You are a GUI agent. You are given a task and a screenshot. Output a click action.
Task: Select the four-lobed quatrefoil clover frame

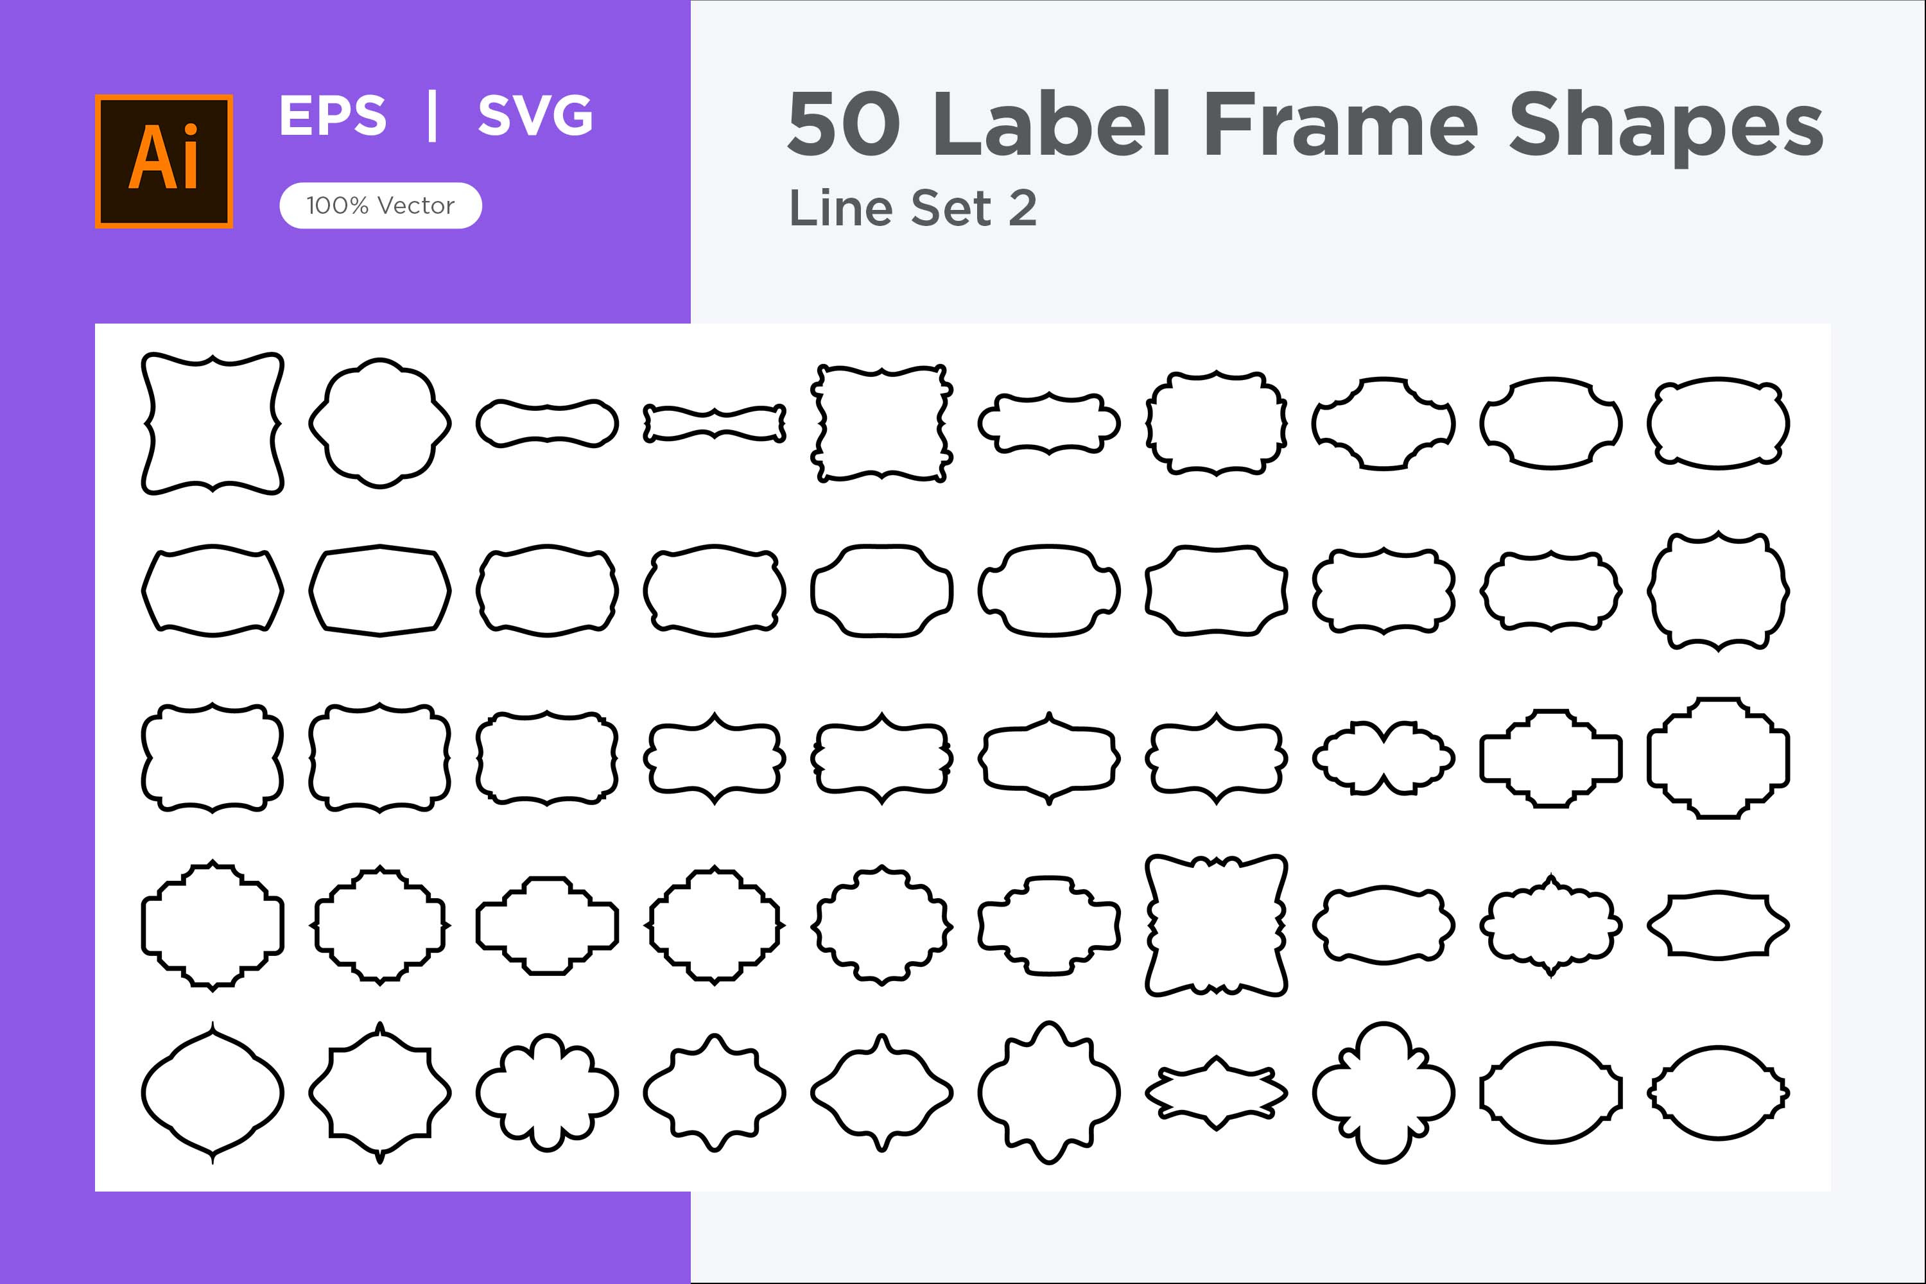1383,1093
